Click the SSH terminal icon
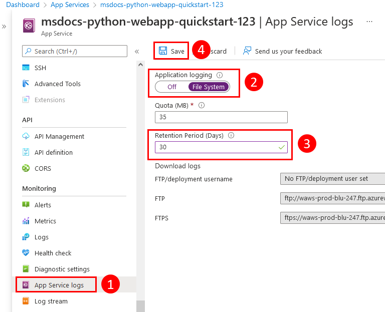Image resolution: width=385 pixels, height=312 pixels. (x=26, y=68)
